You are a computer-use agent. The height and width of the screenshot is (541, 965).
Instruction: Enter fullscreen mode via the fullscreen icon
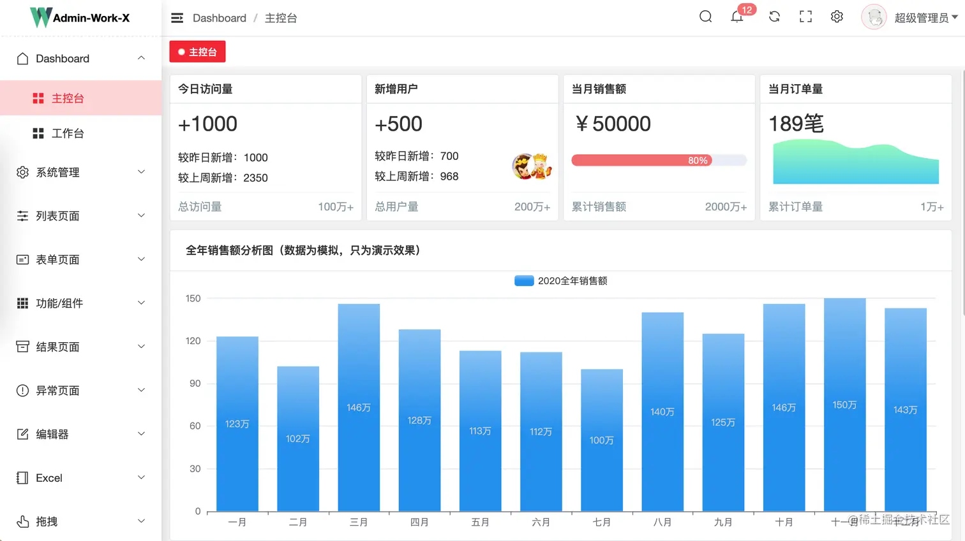(805, 17)
